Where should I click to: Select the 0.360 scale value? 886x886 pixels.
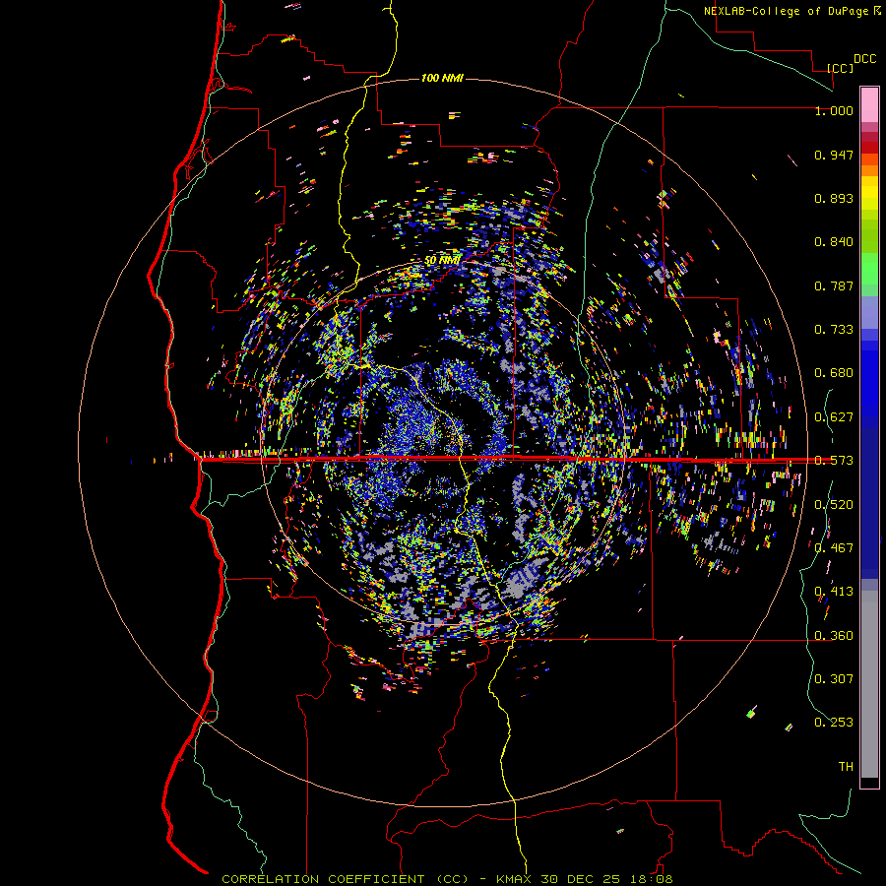tap(834, 636)
